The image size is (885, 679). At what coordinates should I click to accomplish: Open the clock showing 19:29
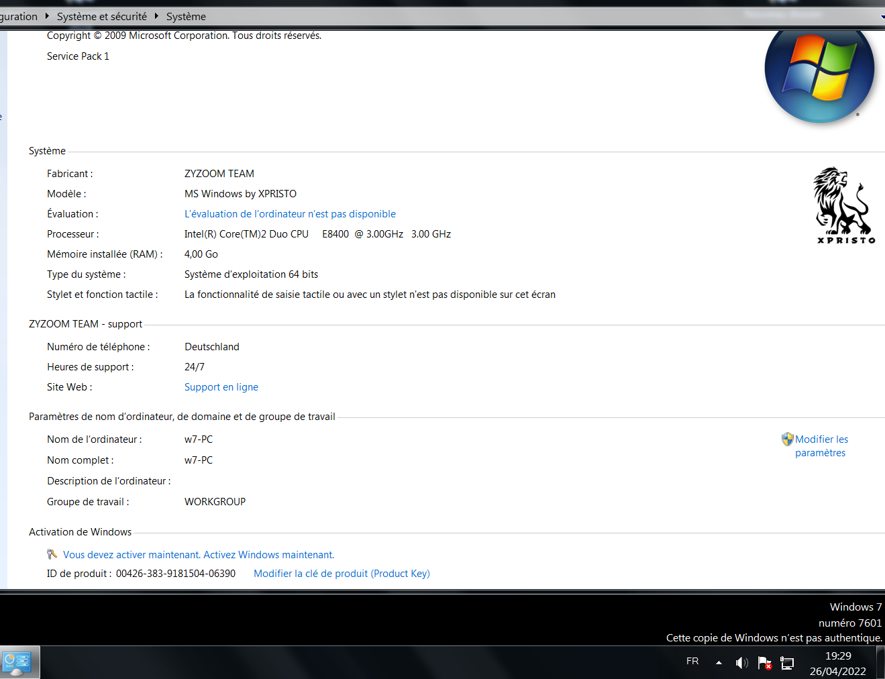[838, 656]
